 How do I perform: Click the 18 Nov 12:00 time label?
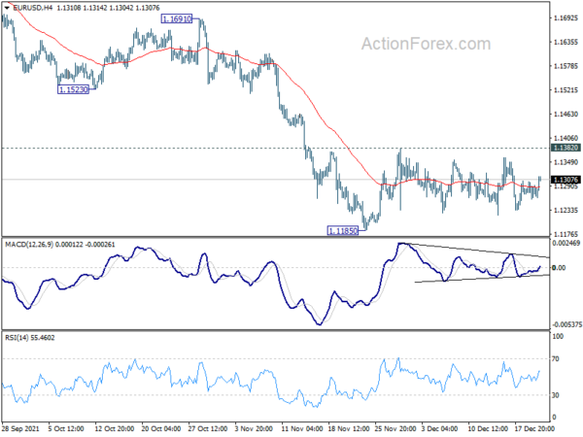click(348, 429)
